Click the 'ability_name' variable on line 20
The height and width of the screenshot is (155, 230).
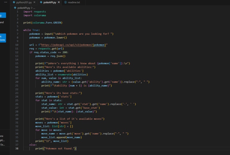pos(50,82)
